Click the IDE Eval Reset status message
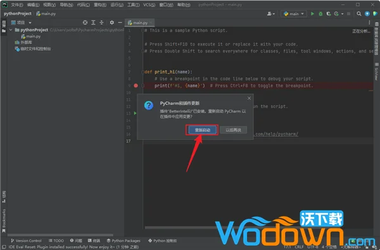Screen dimensions: 380x250 click(73, 247)
